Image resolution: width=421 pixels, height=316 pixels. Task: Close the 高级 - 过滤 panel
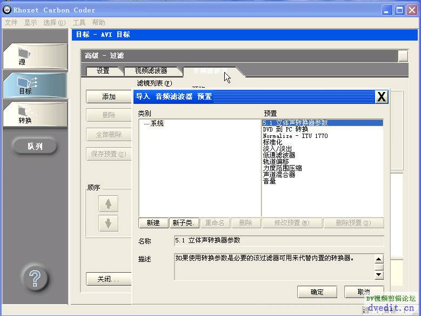coord(403,56)
